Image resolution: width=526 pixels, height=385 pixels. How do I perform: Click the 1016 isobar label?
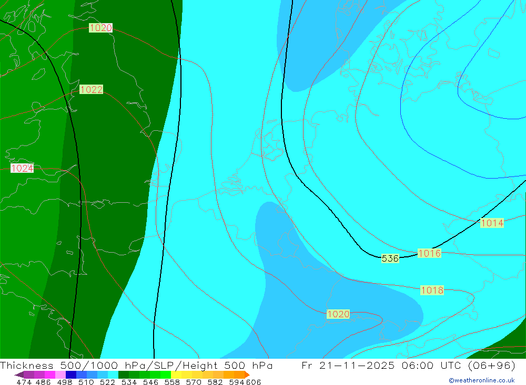[x=429, y=253]
